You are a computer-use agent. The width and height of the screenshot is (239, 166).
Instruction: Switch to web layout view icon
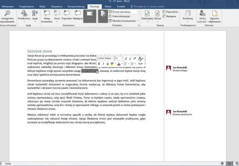coord(237,164)
